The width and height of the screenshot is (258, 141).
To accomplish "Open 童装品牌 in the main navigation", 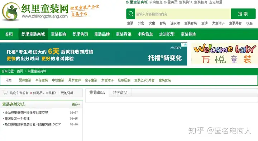I will pos(102,34).
